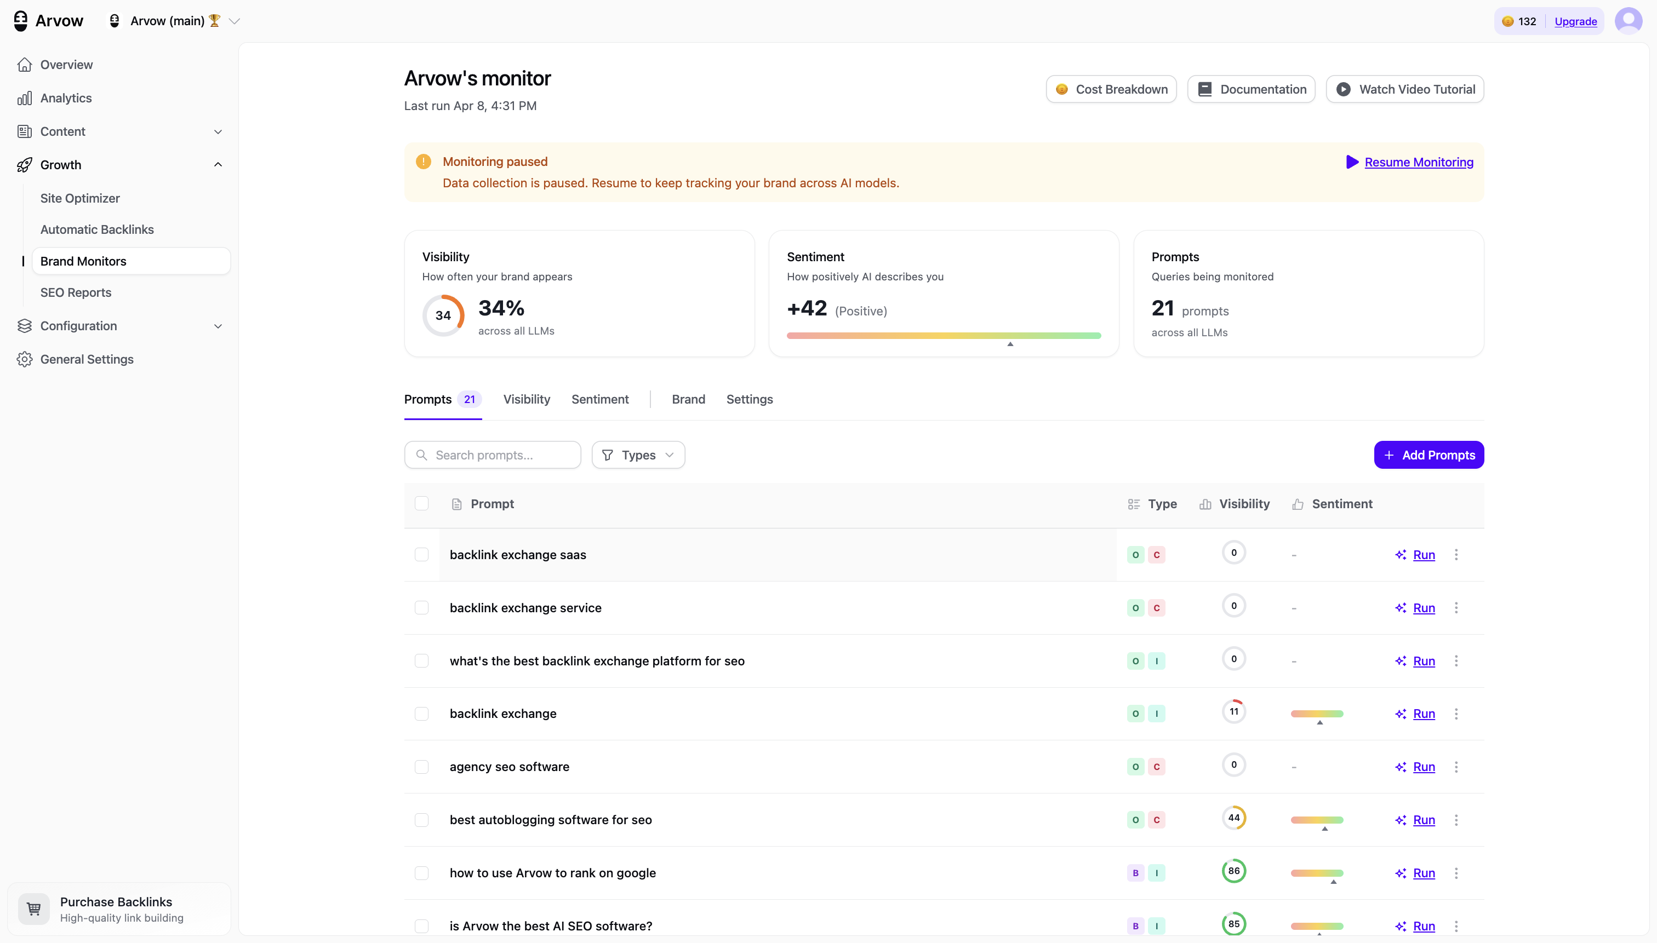Open the Documentation button
The width and height of the screenshot is (1657, 943).
tap(1252, 89)
